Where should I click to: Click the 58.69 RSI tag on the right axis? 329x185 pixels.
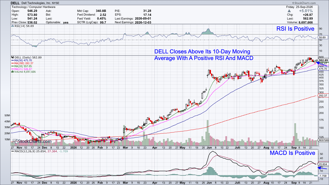tap(322, 38)
